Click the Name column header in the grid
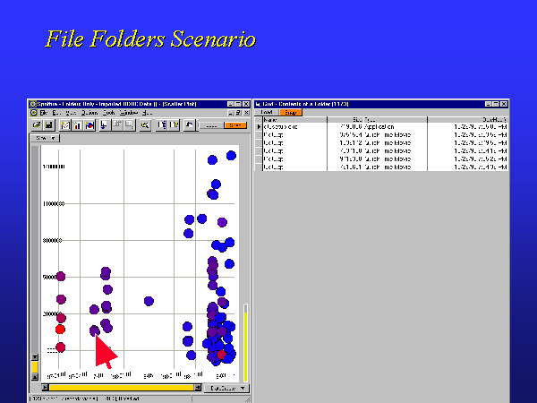 point(268,119)
